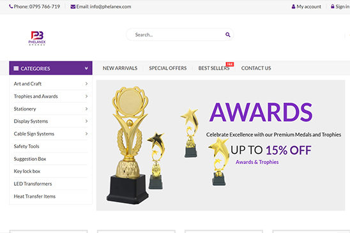This screenshot has height=233, width=350.
Task: Click the red Hot badge on Best Sellers
Action: (x=230, y=64)
